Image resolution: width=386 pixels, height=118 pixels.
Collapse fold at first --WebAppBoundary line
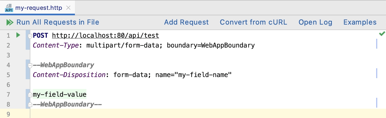(x=30, y=65)
